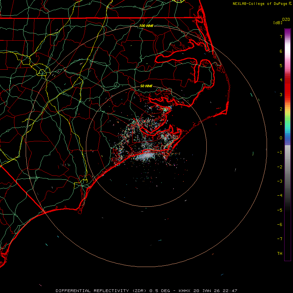Screen dimensions: 293x293
Task: Click the TH threshold label on the scale
Action: pos(280,254)
